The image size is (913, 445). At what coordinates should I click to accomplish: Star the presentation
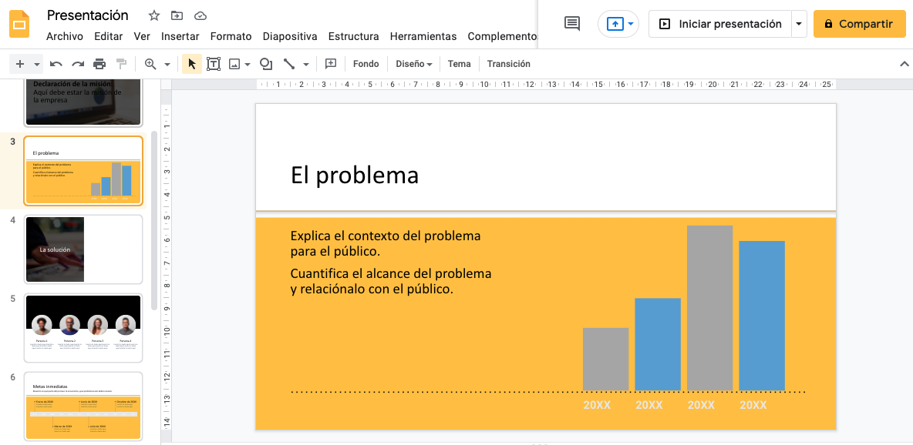153,15
